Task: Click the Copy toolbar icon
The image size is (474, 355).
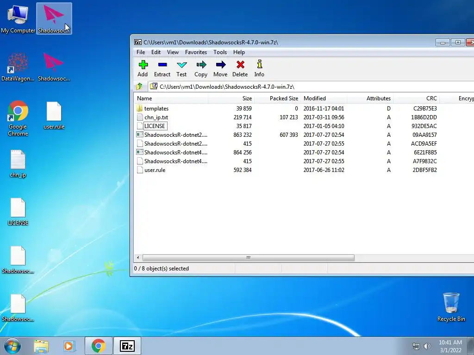Action: coord(201,68)
